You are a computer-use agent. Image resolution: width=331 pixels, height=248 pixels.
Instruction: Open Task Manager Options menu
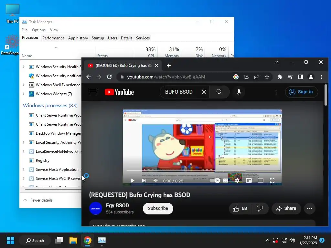click(x=39, y=30)
